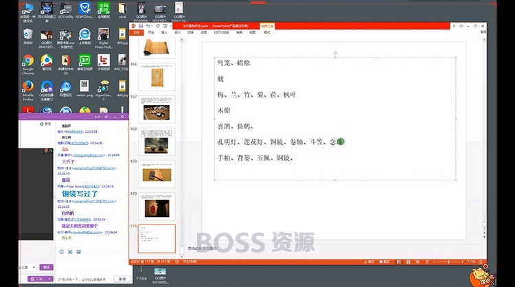Click the picture icon in the chat toolbar
The width and height of the screenshot is (515, 287).
78,252
